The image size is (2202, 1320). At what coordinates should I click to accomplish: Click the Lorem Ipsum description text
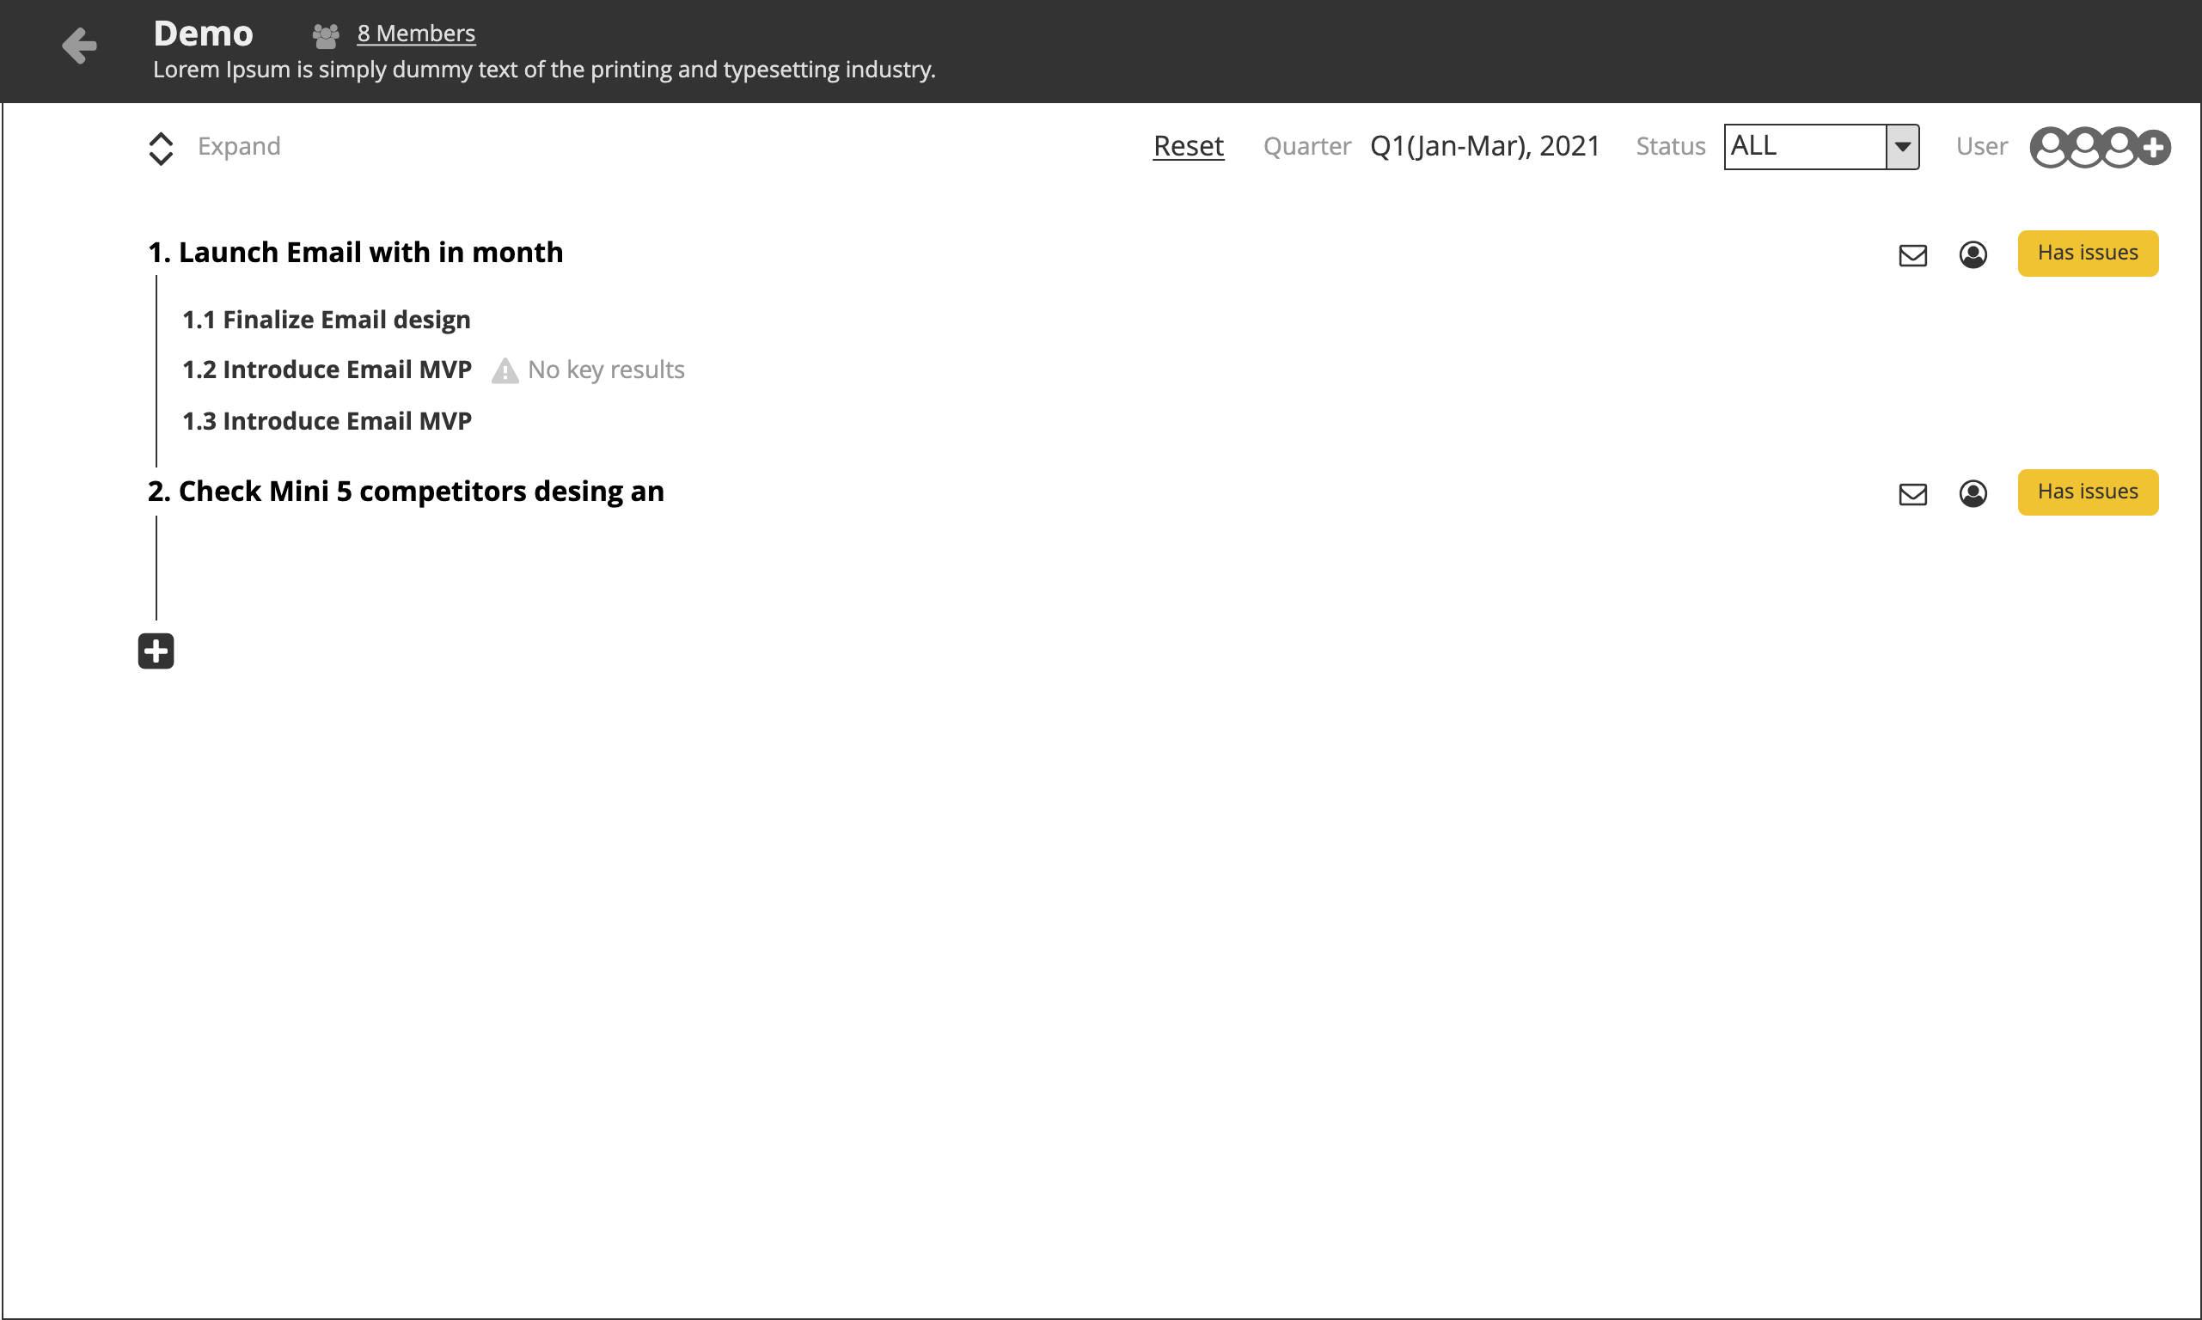(x=544, y=70)
